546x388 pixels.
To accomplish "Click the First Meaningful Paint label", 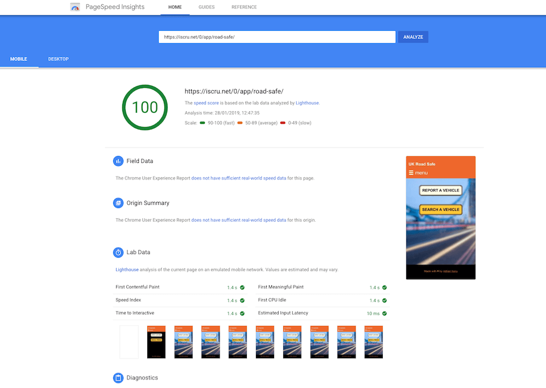I will (x=280, y=287).
